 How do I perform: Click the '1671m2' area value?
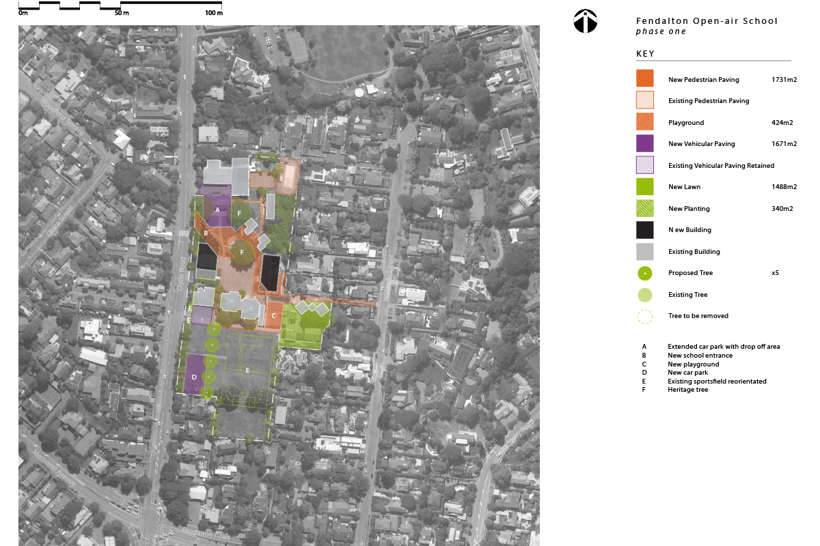click(x=784, y=144)
